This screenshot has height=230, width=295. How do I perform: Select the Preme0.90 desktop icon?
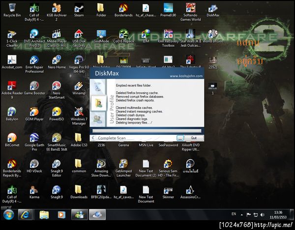click(x=168, y=10)
